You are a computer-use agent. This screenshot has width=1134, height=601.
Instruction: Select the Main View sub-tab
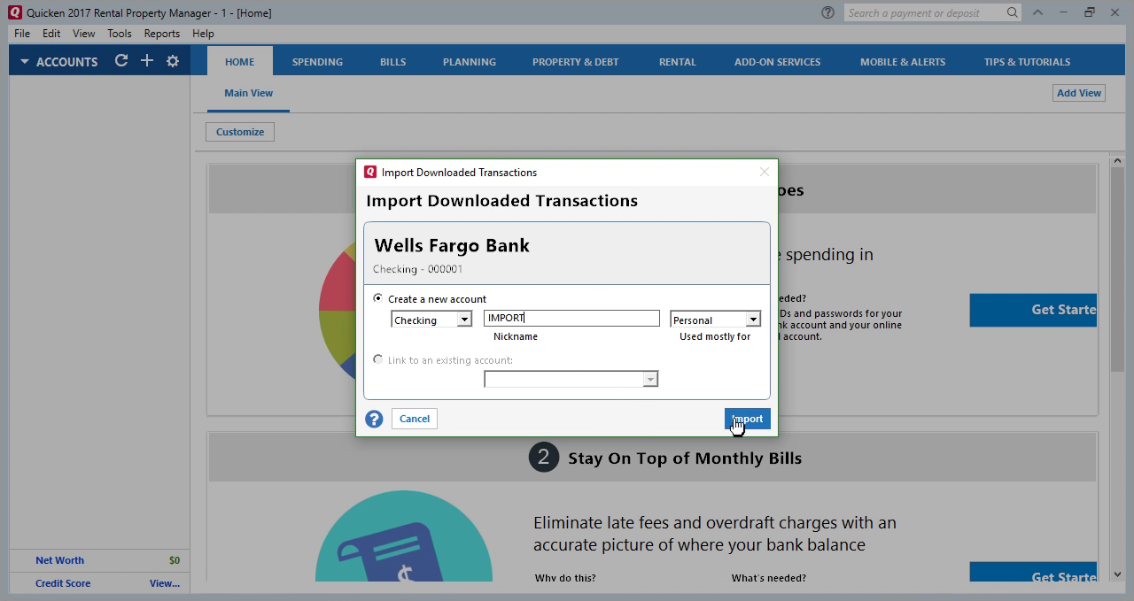[x=249, y=93]
